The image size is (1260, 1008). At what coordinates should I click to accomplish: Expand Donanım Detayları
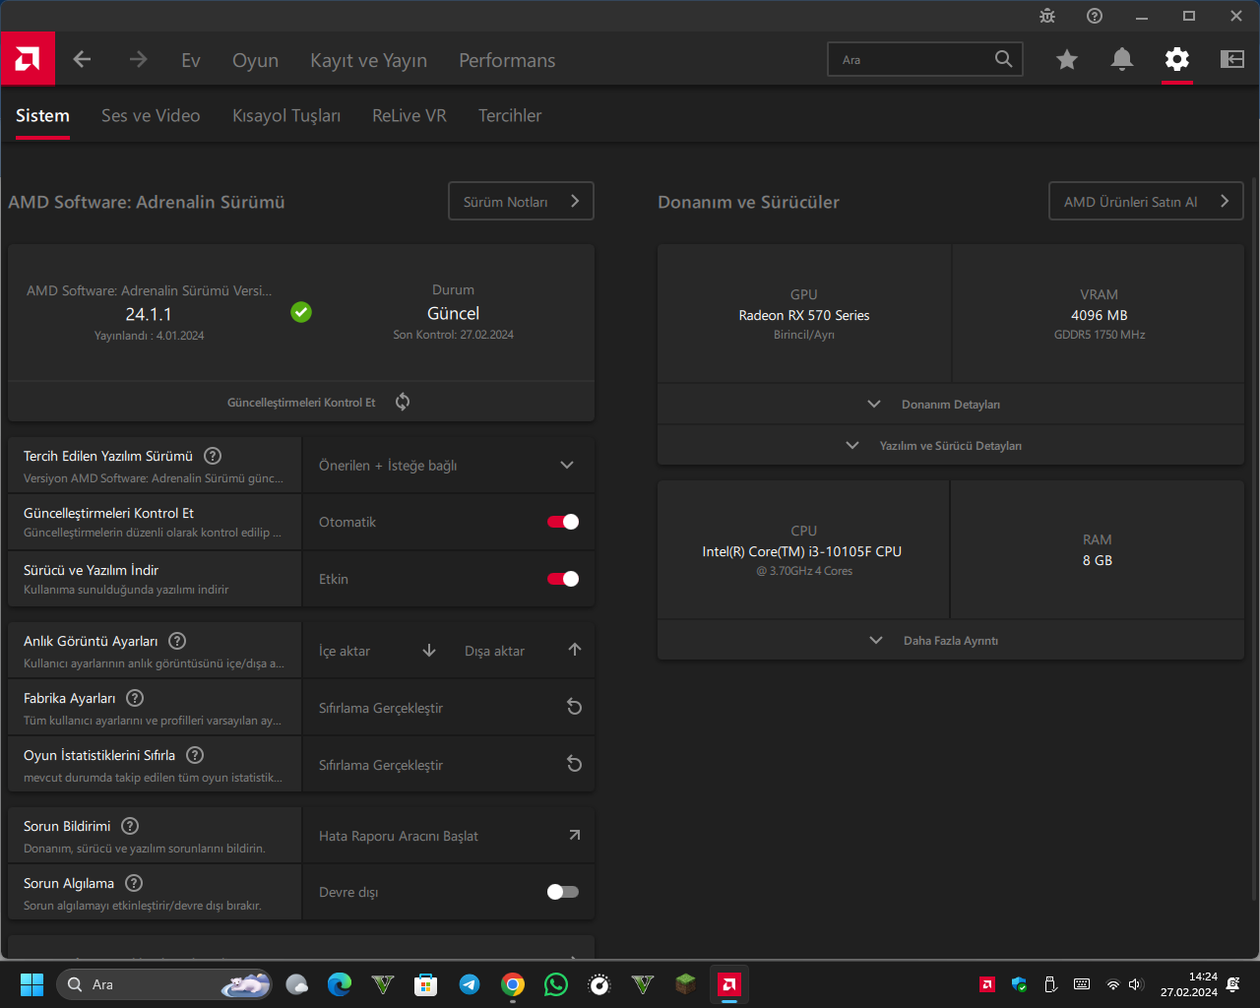951,404
